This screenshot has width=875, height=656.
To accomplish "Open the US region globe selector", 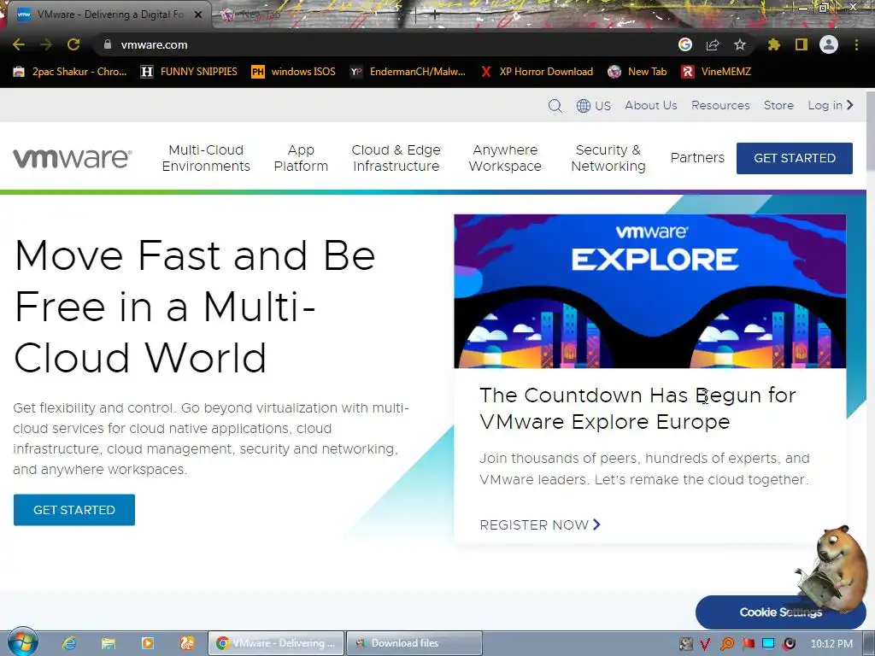I will [594, 105].
